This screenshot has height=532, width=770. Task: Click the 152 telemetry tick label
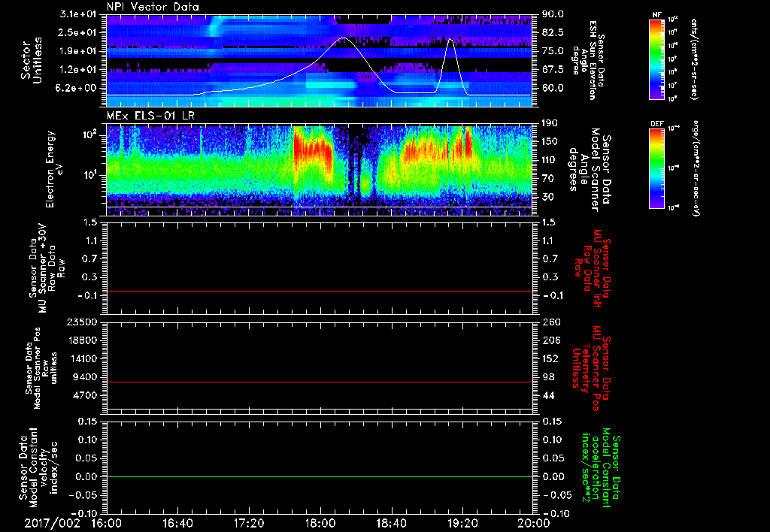coord(550,358)
